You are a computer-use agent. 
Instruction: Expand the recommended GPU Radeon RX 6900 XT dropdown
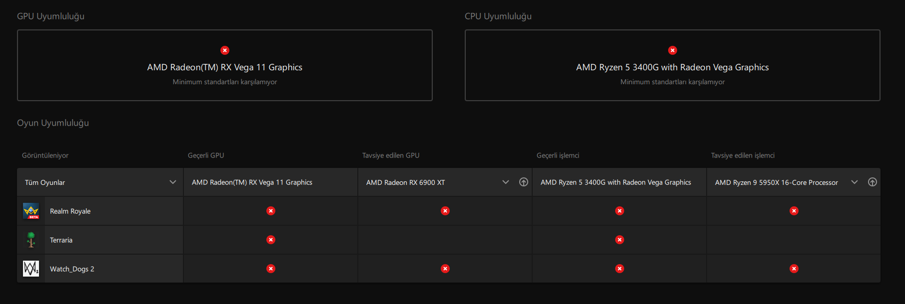(506, 182)
